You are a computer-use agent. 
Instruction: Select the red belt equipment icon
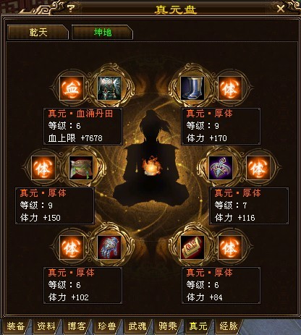[x=192, y=247]
